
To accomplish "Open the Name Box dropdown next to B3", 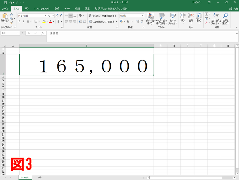I will [18, 33].
